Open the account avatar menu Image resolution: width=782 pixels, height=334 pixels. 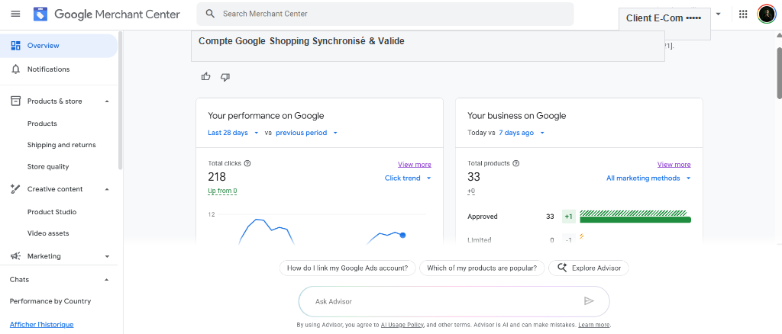tap(766, 14)
